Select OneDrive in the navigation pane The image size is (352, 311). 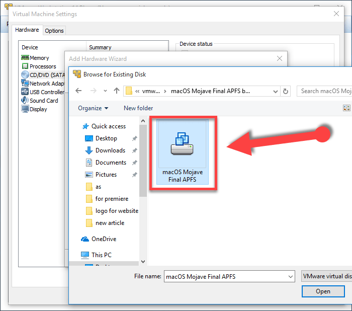click(104, 239)
